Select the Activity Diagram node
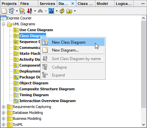 (30, 59)
